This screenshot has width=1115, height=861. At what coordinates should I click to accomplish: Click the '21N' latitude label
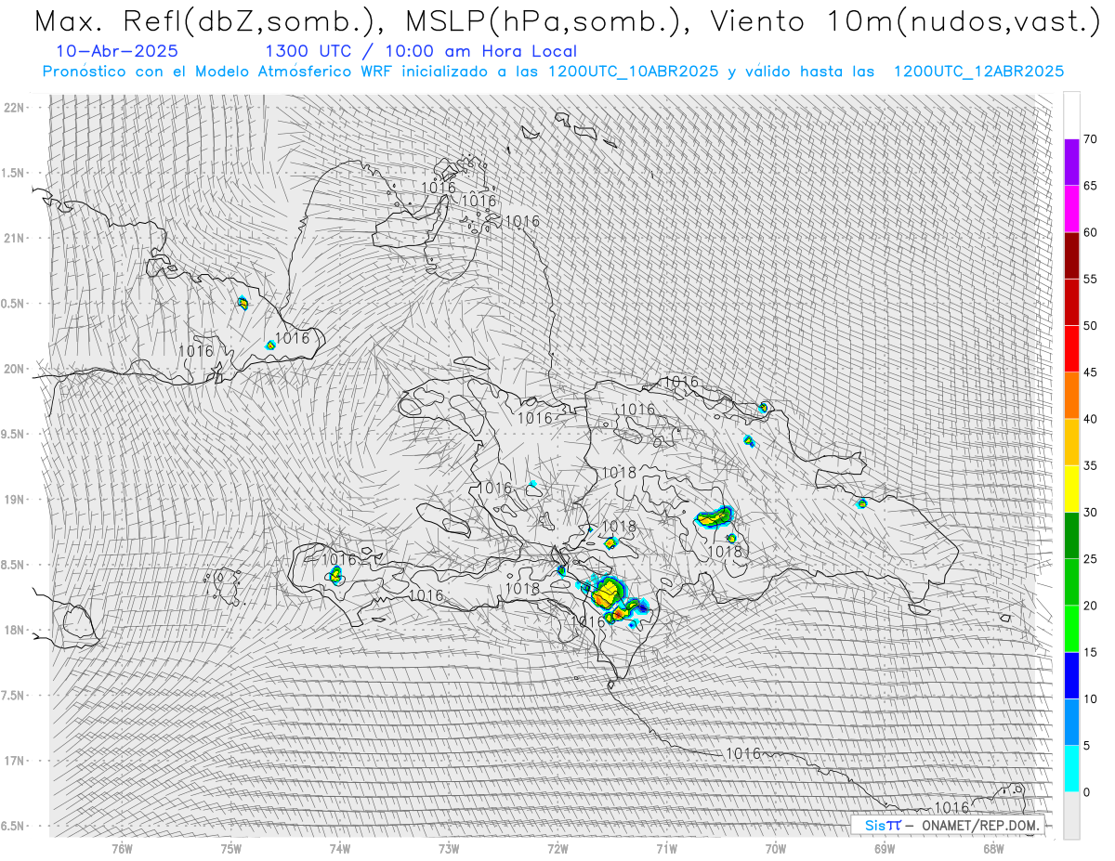pos(16,238)
